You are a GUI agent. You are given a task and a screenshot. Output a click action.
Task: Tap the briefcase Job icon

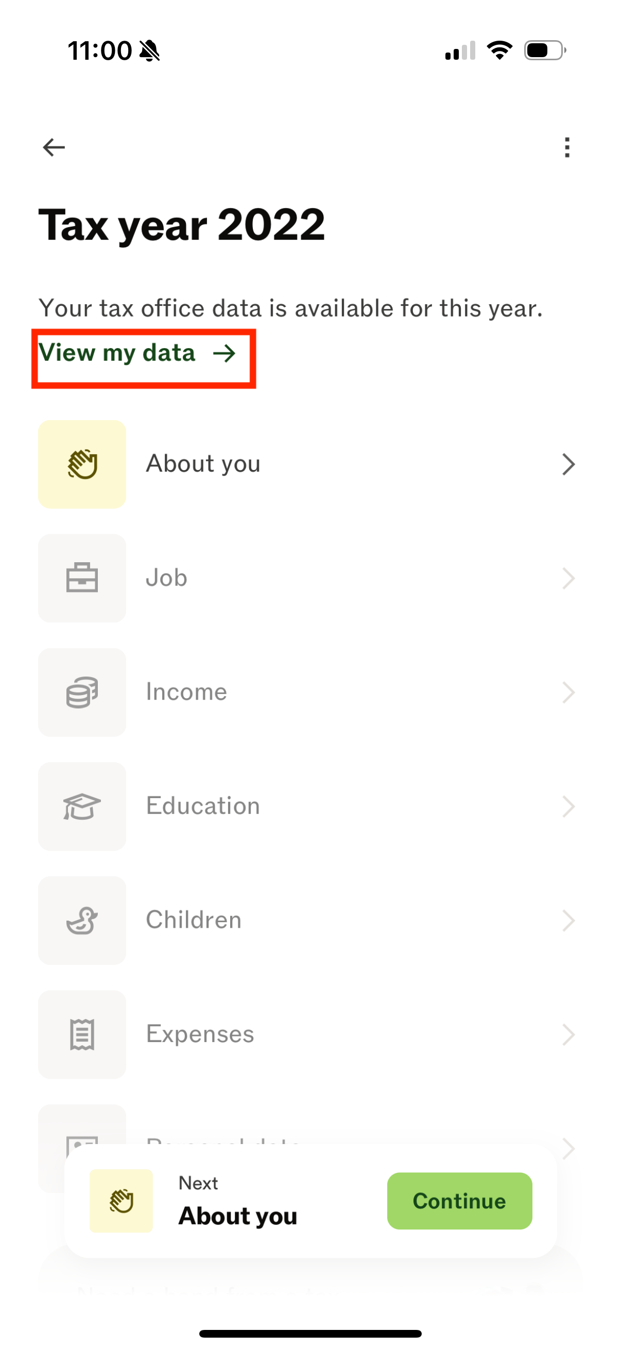coord(82,578)
